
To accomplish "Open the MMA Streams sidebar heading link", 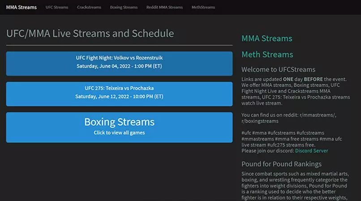I will click(x=267, y=38).
